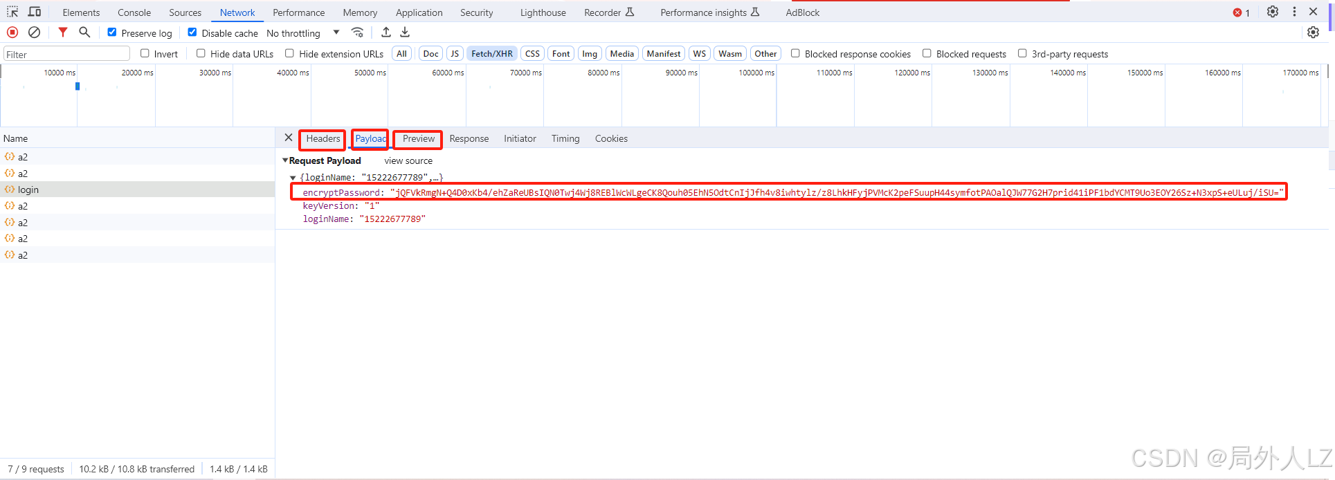Viewport: 1335px width, 480px height.
Task: Open the request Timing tab
Action: (x=565, y=138)
